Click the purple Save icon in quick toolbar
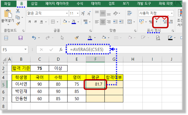188x115 pixels. coord(20,38)
